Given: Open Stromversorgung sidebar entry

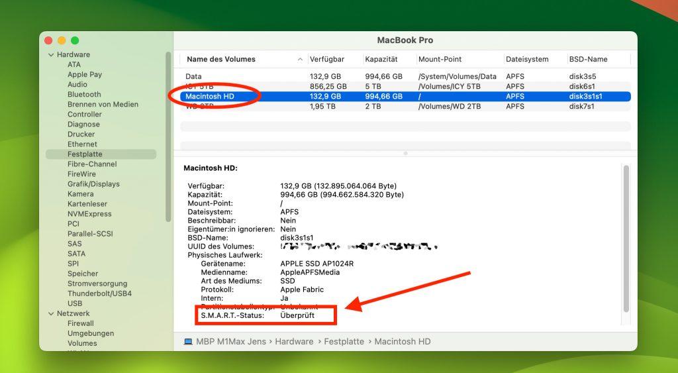Looking at the screenshot, I should click(97, 284).
